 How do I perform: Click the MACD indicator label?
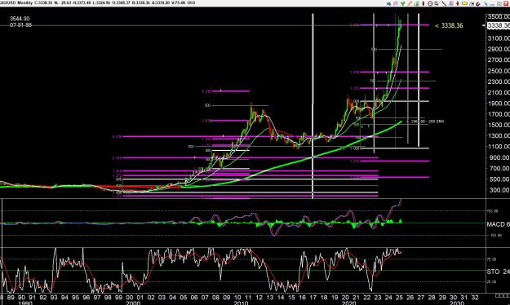pyautogui.click(x=498, y=224)
